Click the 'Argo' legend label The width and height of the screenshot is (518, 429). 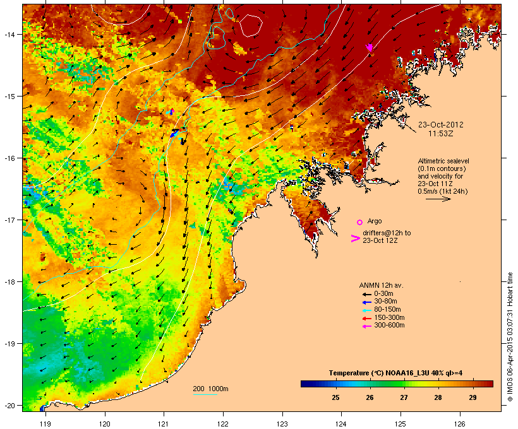point(375,221)
